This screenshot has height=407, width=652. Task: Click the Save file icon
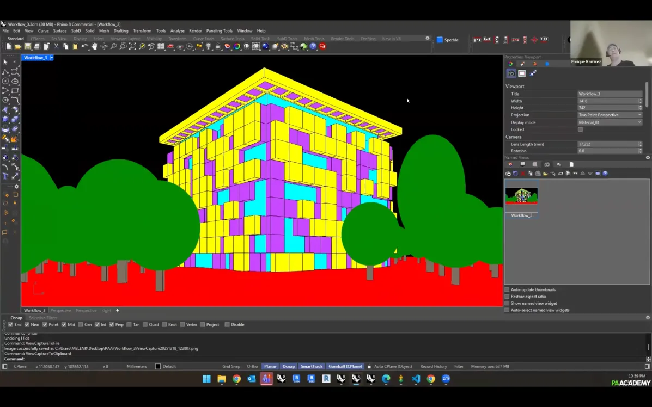point(27,47)
